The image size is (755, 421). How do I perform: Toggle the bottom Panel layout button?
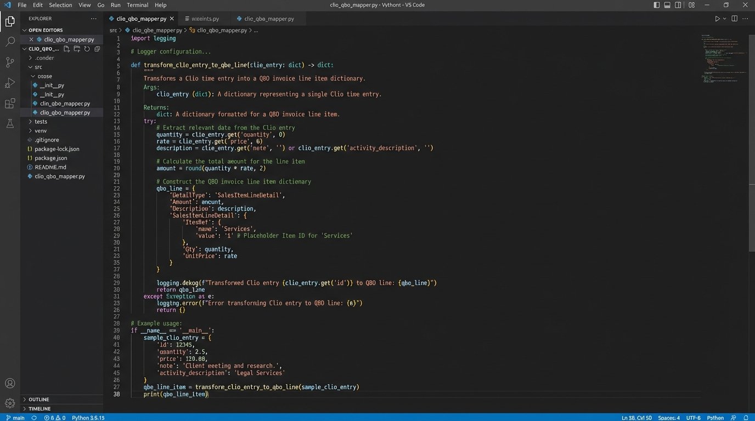(668, 5)
